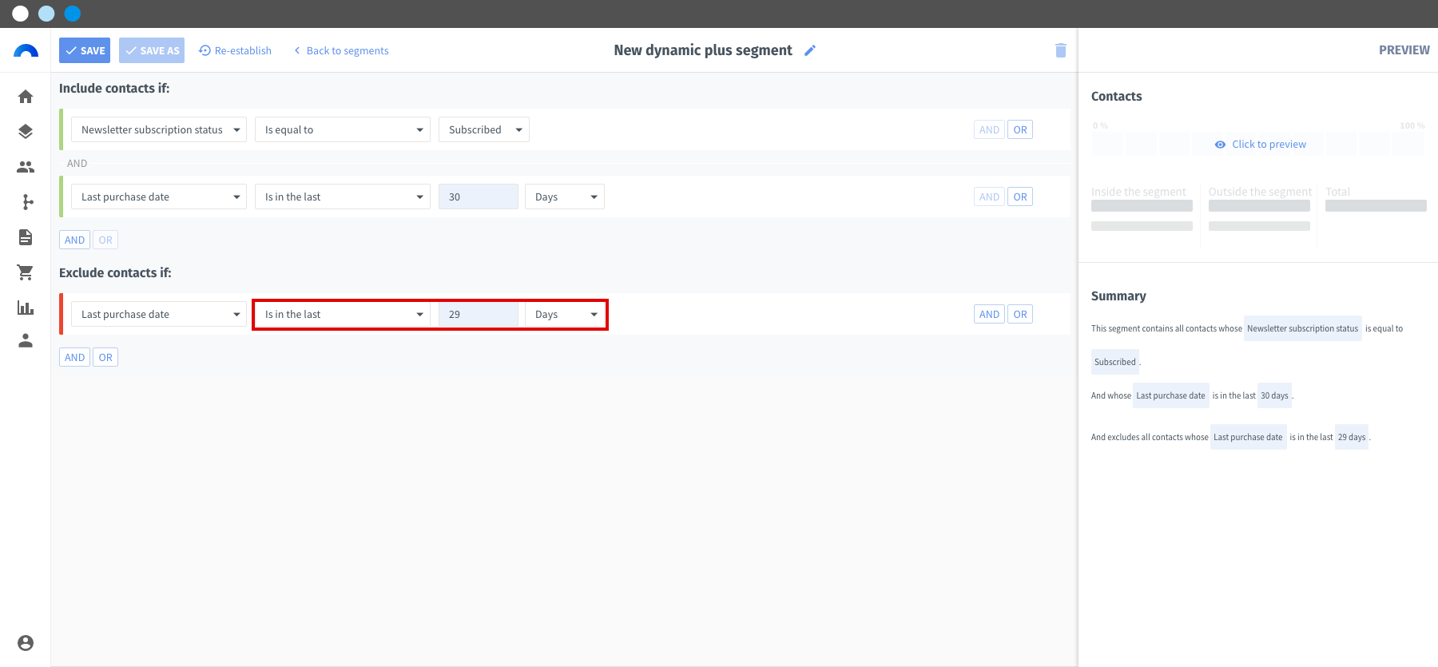Click the input field containing 30
Viewport: 1438px width, 667px height.
click(479, 197)
